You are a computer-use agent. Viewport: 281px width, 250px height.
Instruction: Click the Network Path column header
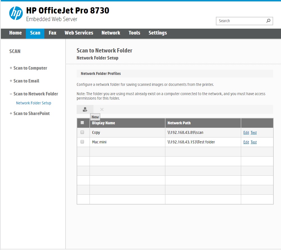click(203, 123)
